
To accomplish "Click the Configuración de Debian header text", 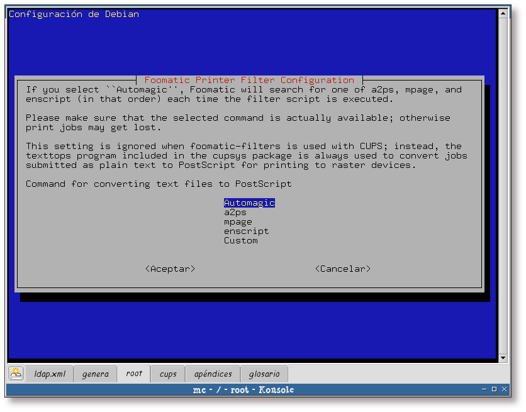I will [x=74, y=14].
